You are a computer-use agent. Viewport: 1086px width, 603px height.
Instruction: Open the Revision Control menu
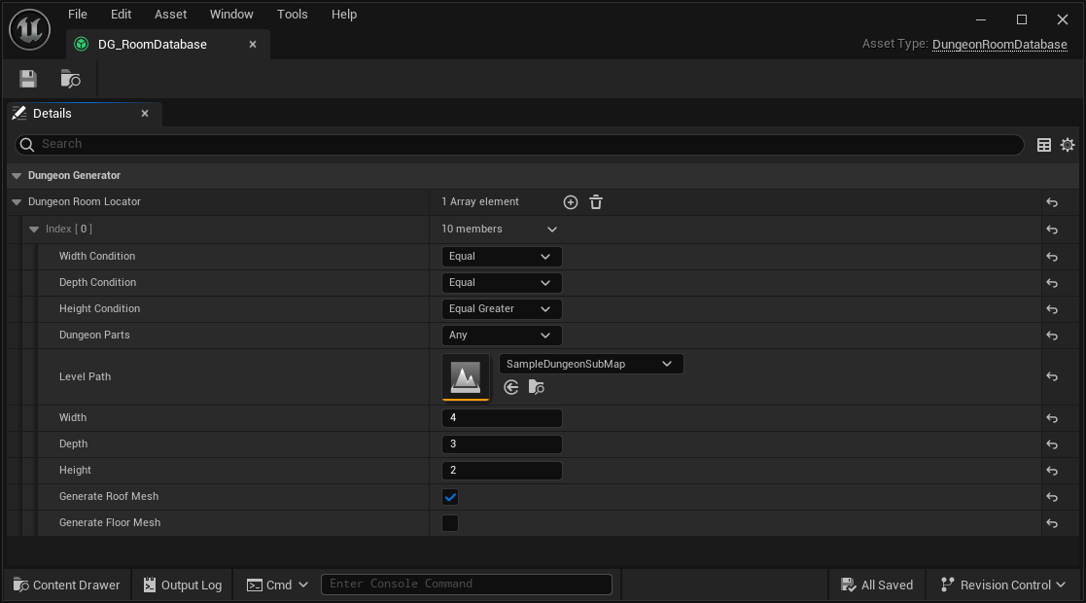pos(1003,585)
